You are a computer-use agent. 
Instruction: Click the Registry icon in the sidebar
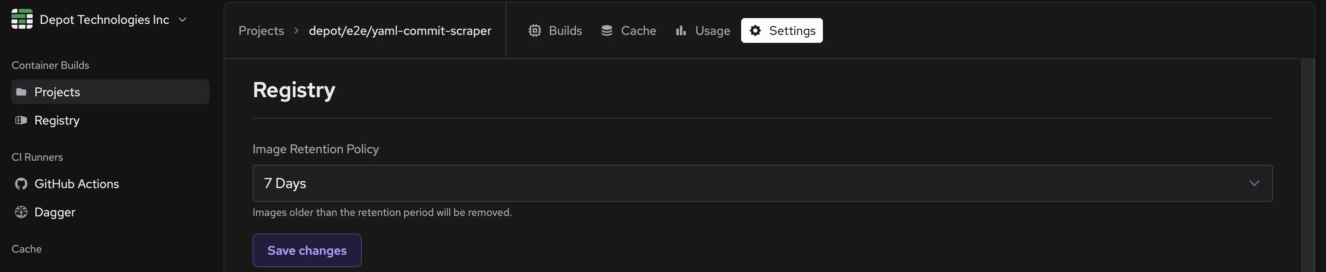pos(21,120)
